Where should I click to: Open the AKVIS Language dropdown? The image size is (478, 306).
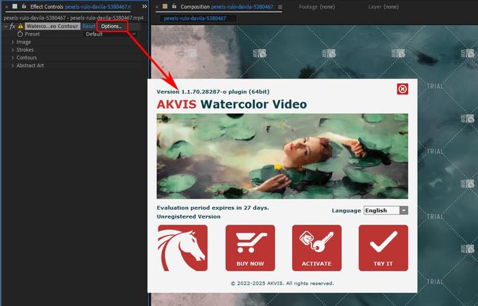386,210
